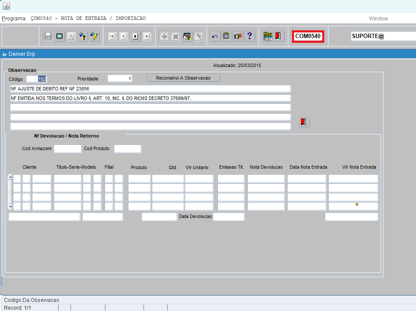
Task: Click the 'Record: 1/1' status text
Action: (x=17, y=308)
